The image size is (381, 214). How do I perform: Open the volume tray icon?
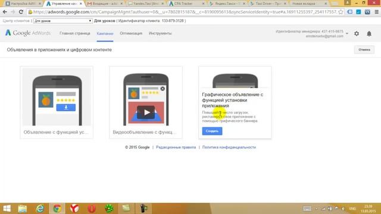point(343,209)
